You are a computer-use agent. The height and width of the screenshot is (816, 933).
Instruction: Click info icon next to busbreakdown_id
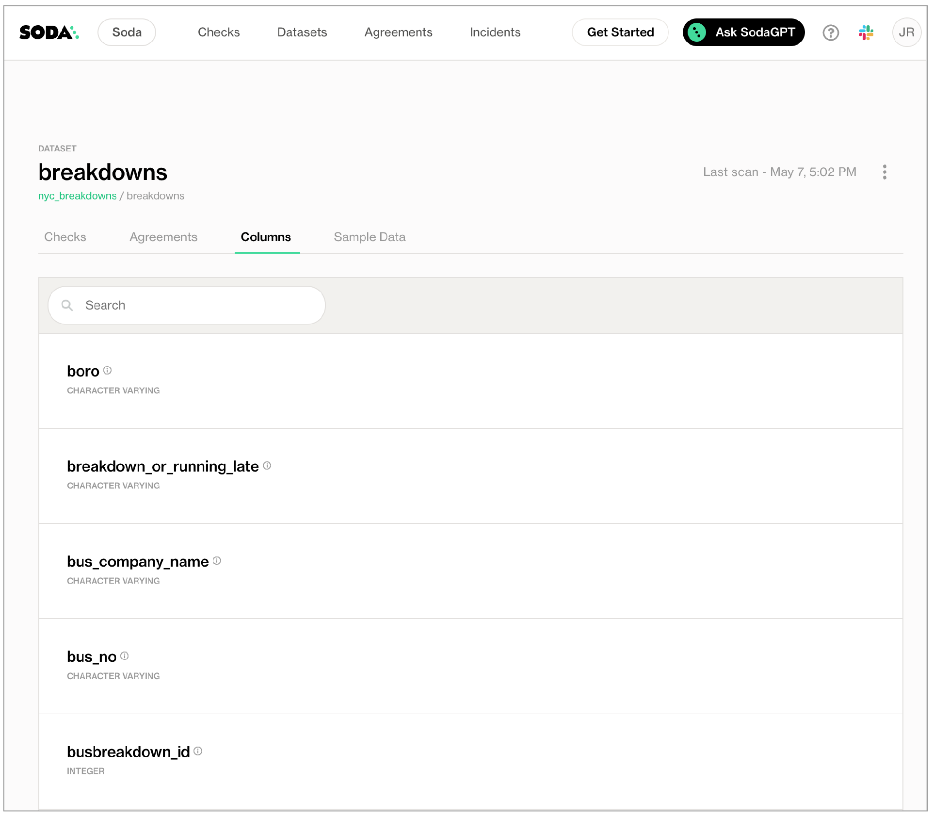click(198, 751)
